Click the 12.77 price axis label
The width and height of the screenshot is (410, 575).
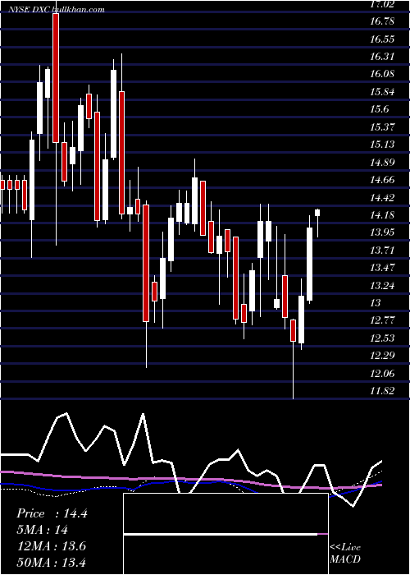point(383,320)
